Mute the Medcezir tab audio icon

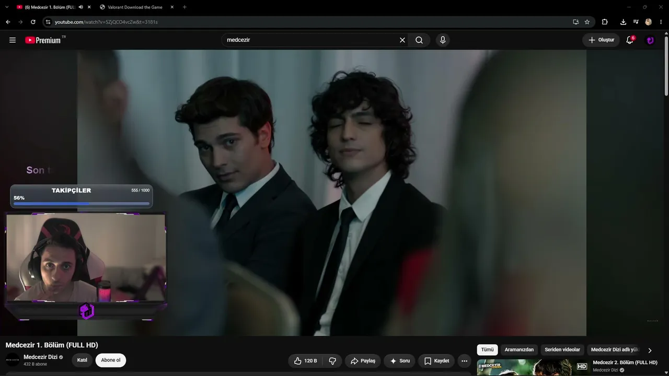(80, 7)
